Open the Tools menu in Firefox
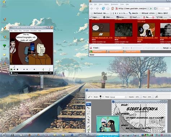Image resolution: width=171 pixels, height=137 pixels. click(122, 4)
